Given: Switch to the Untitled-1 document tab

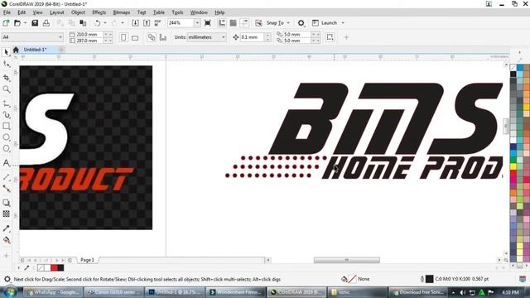Looking at the screenshot, I should pyautogui.click(x=35, y=50).
